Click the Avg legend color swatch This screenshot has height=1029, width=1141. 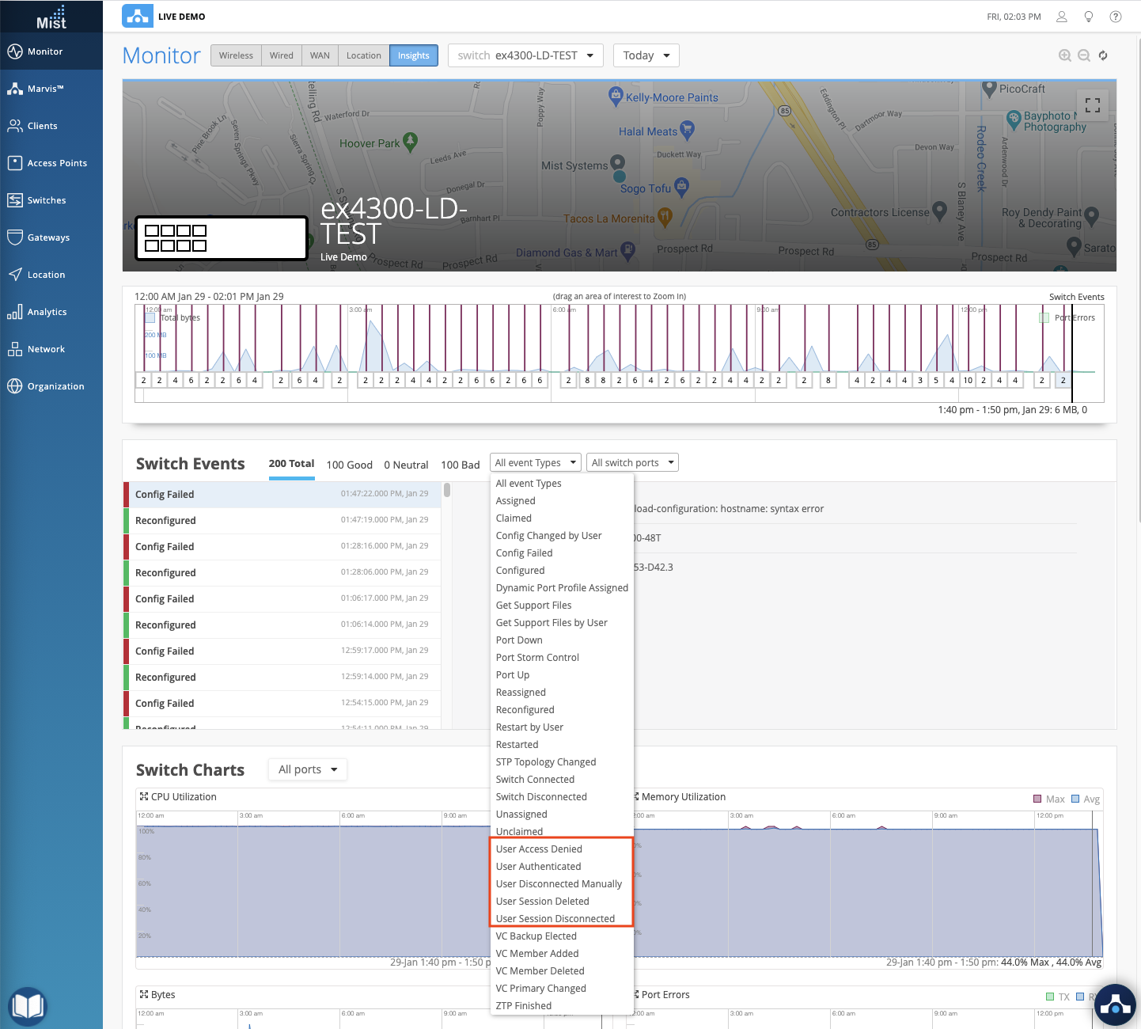point(1075,799)
